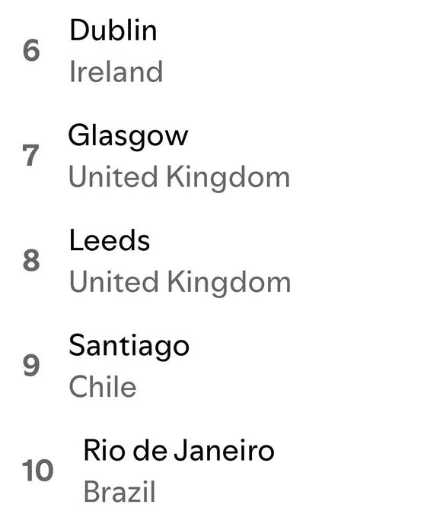Open the Glasgow city entry
Image resolution: width=427 pixels, height=517 pixels.
tap(128, 136)
